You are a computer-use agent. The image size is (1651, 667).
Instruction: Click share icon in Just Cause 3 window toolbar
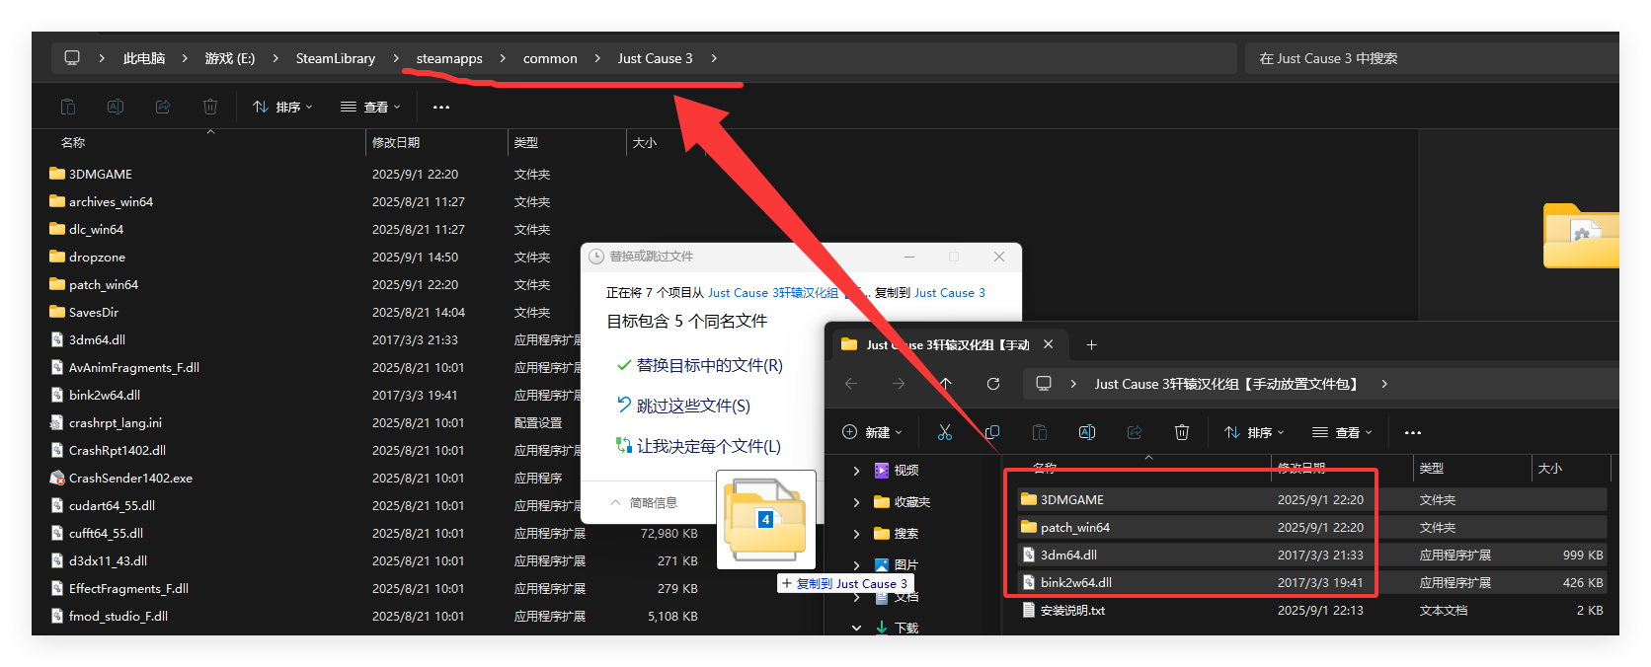163,107
